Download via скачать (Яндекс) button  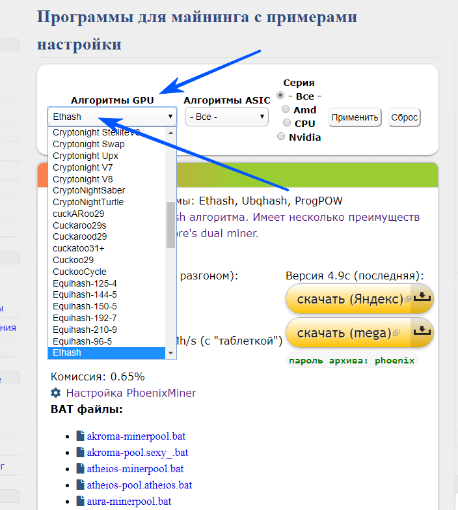coord(360,298)
